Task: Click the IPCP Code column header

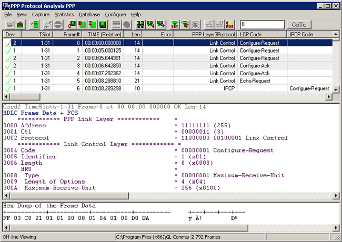Action: (x=310, y=34)
